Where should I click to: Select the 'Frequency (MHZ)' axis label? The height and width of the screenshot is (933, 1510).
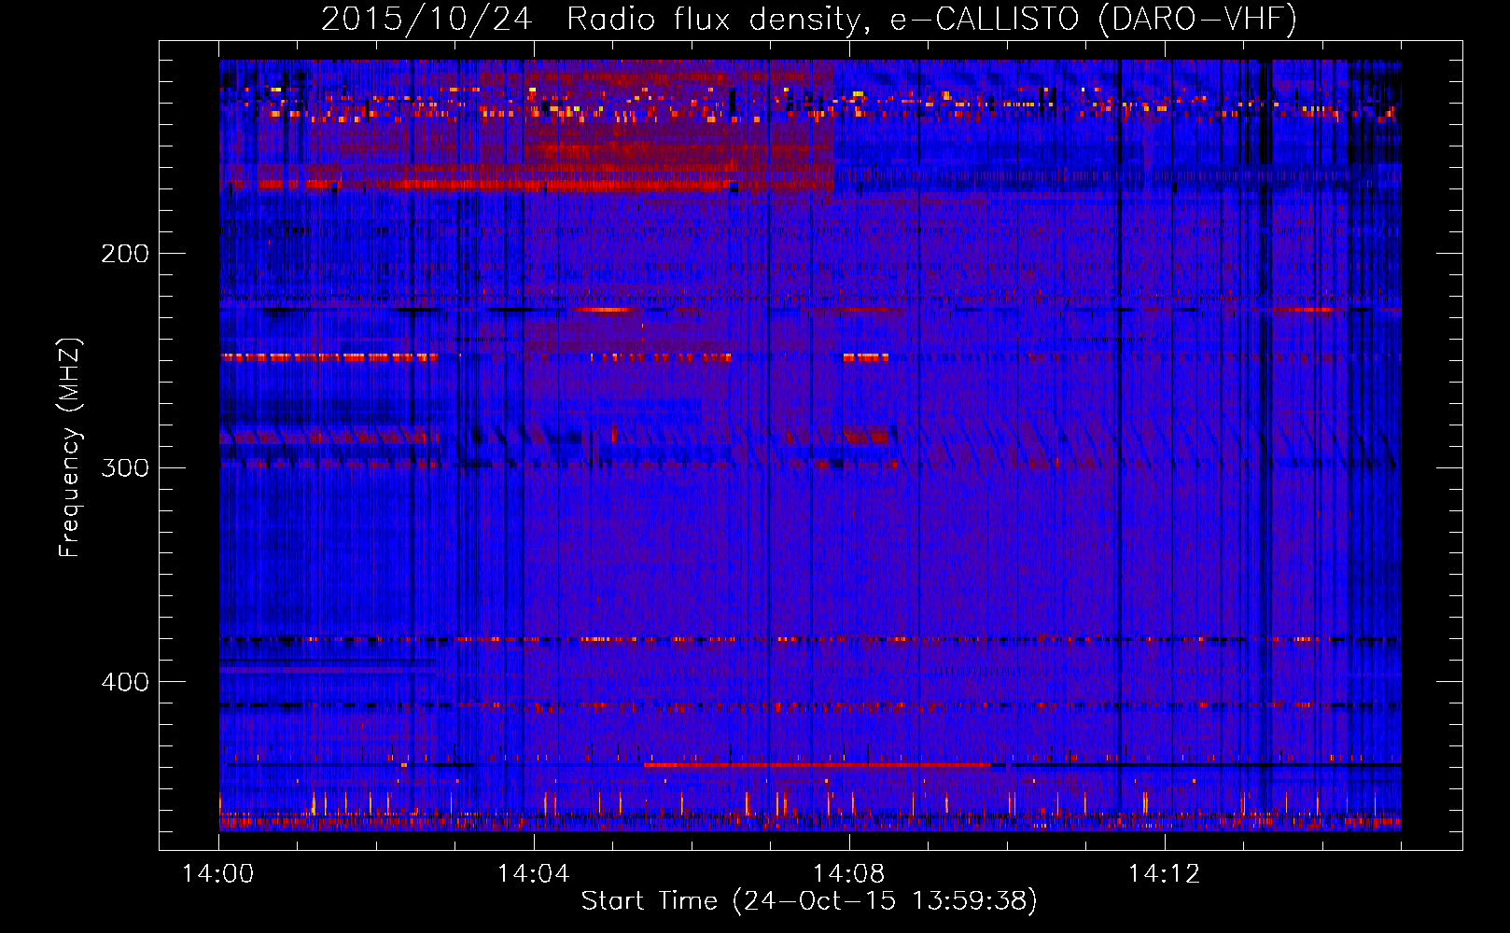70,447
